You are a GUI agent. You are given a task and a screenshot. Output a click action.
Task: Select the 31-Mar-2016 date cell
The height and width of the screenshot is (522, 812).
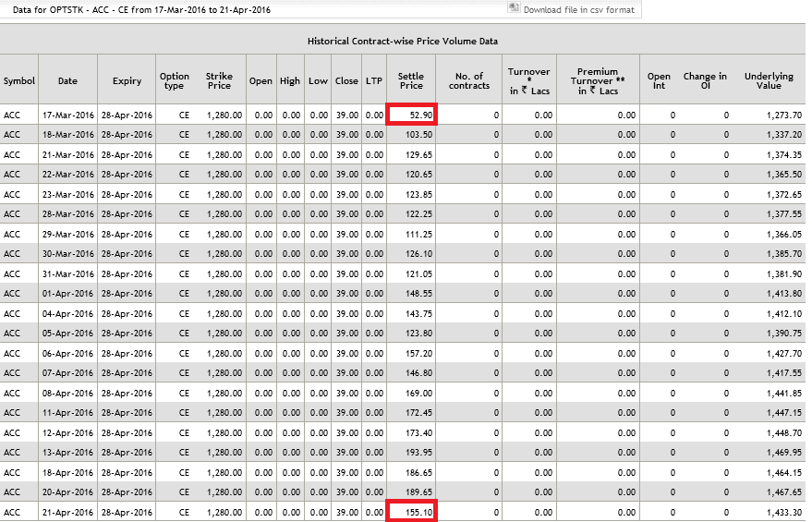(67, 274)
